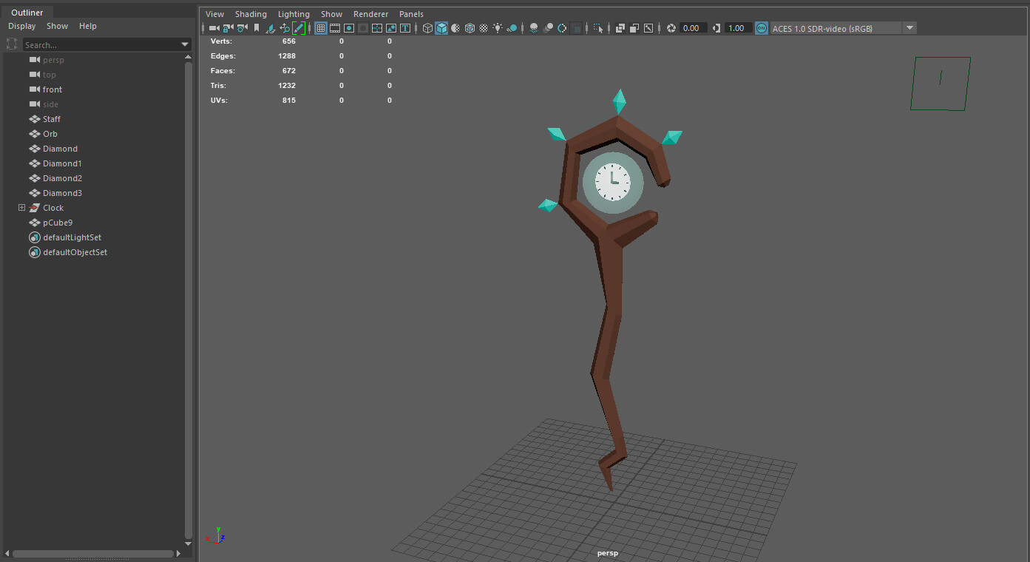Toggle the exposure control icon
The width and height of the screenshot is (1030, 562).
pos(671,27)
